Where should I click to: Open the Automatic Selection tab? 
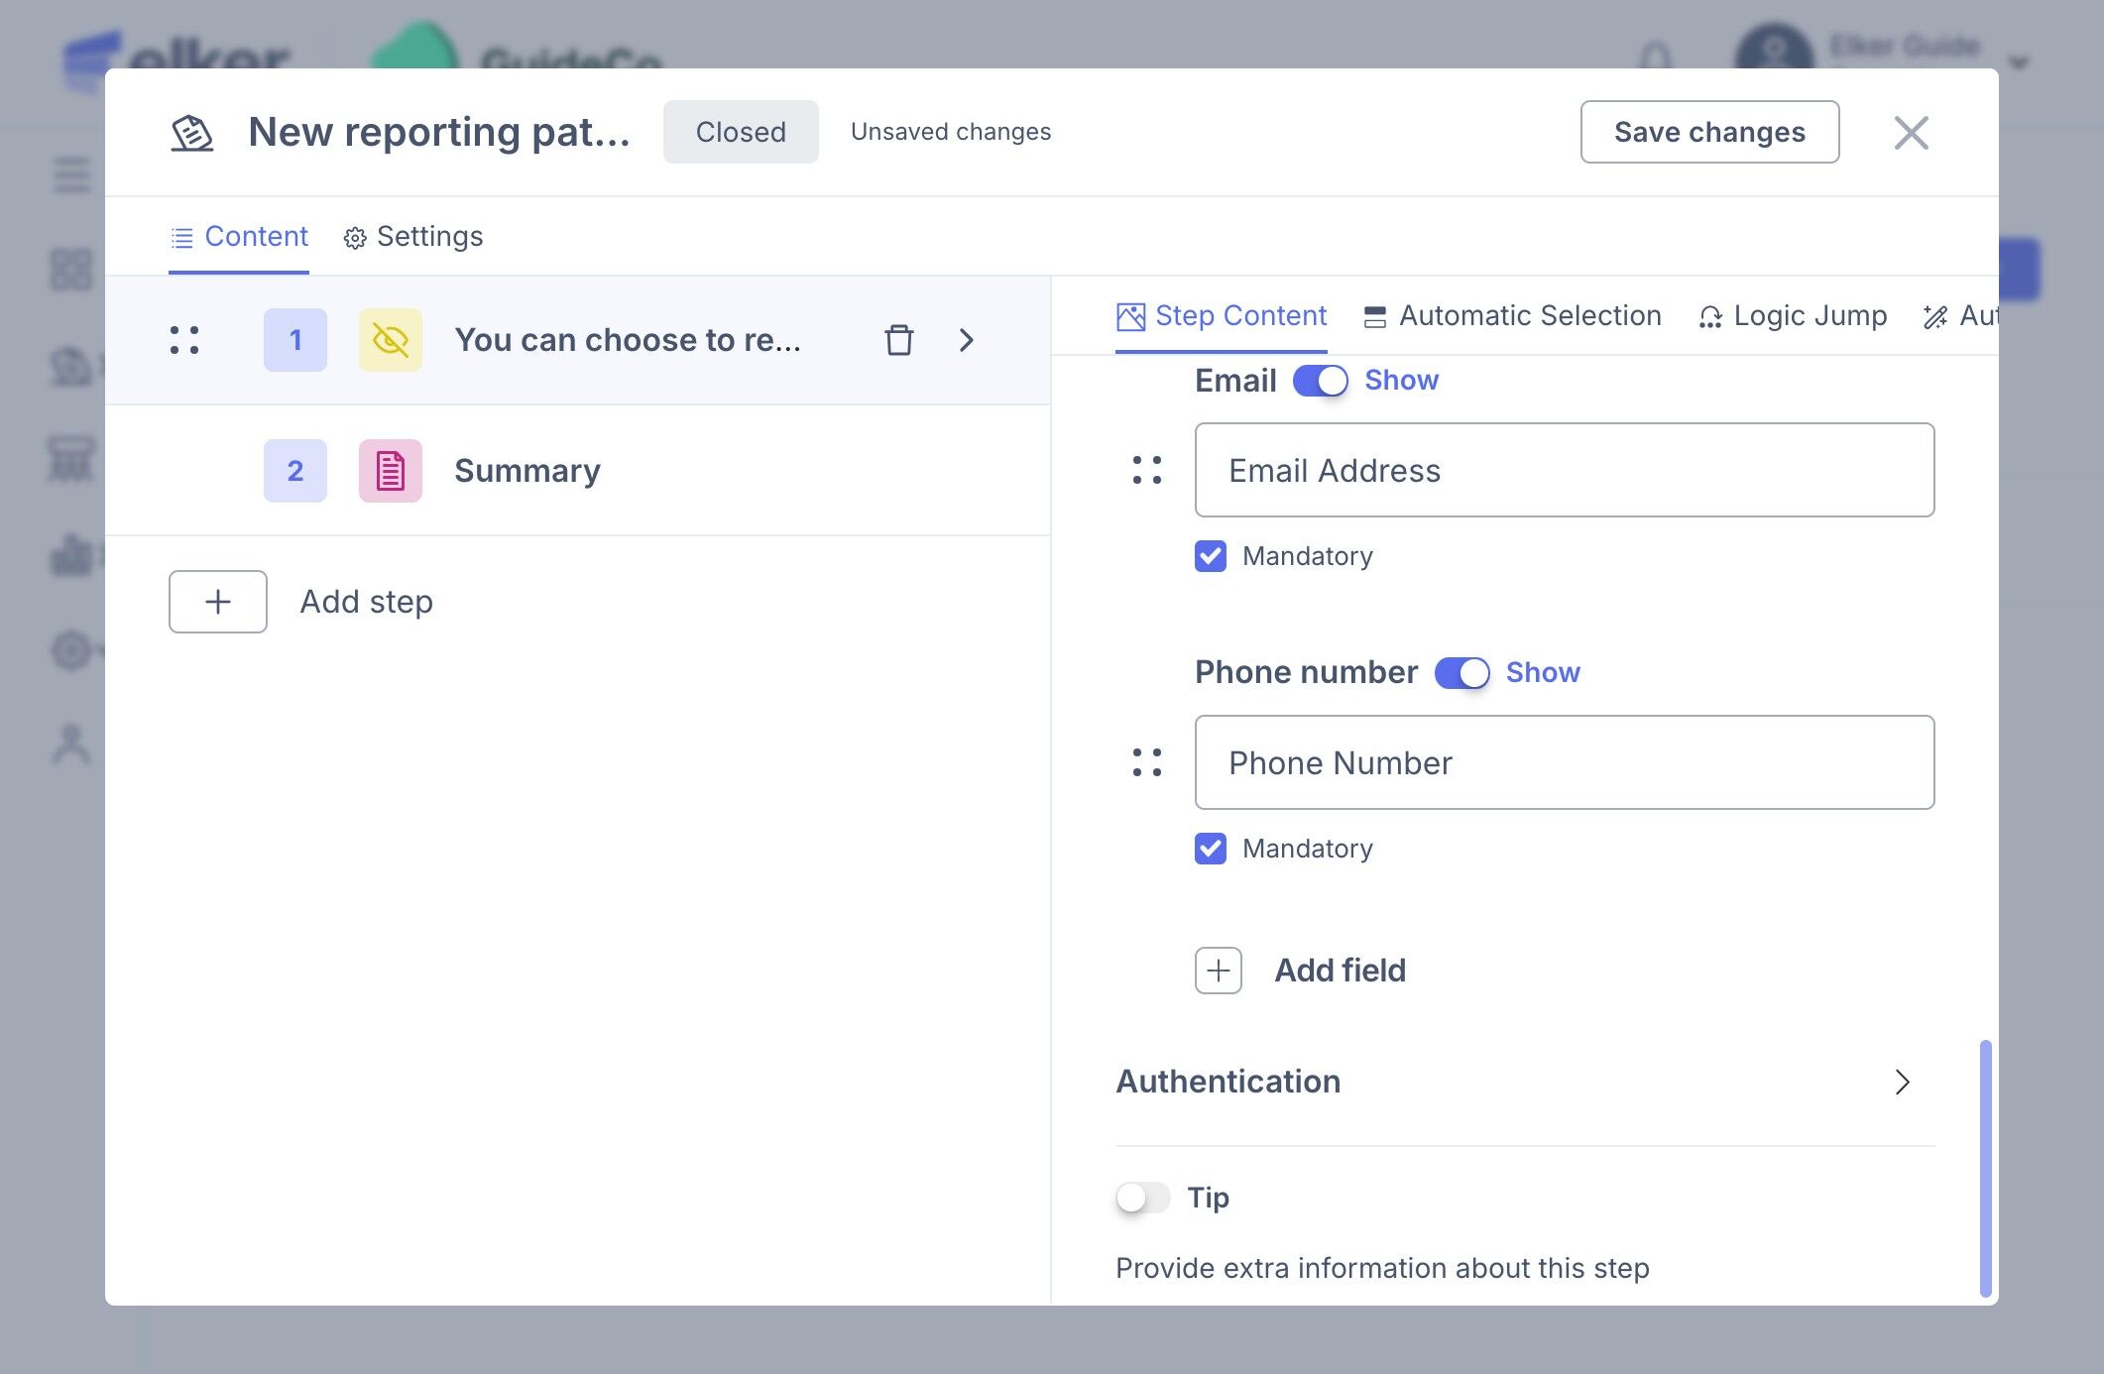point(1513,316)
